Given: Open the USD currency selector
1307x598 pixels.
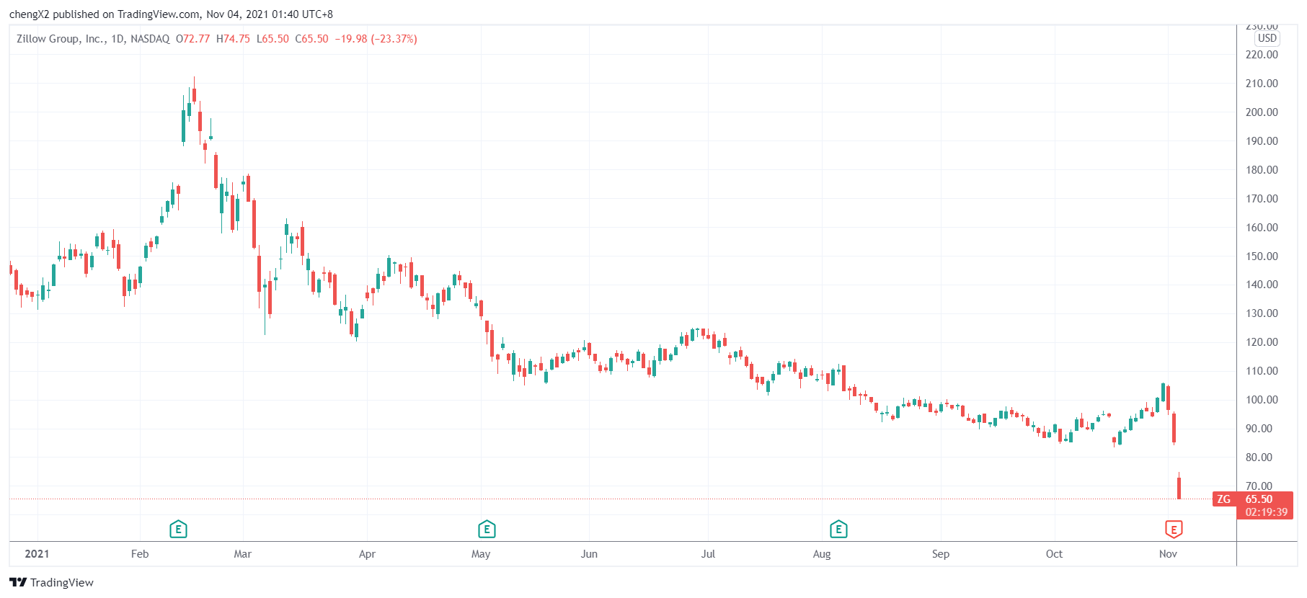Looking at the screenshot, I should [1267, 38].
